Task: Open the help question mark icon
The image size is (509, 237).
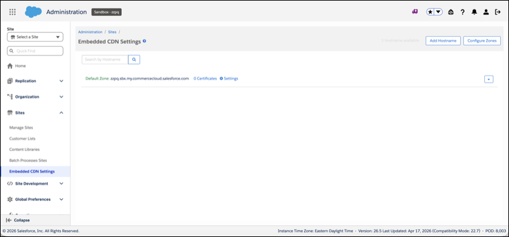Action: [x=463, y=12]
